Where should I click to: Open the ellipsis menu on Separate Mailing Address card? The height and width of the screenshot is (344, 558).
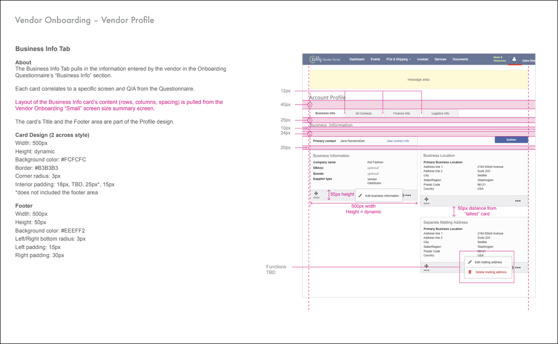(518, 267)
